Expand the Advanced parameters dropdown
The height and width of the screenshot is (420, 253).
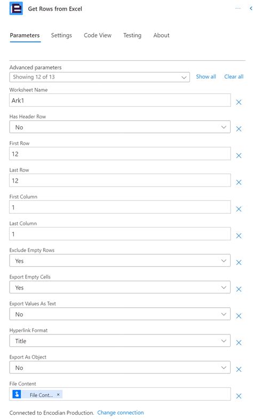coord(99,77)
